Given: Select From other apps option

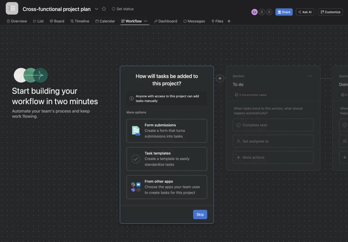Looking at the screenshot, I should [x=167, y=187].
